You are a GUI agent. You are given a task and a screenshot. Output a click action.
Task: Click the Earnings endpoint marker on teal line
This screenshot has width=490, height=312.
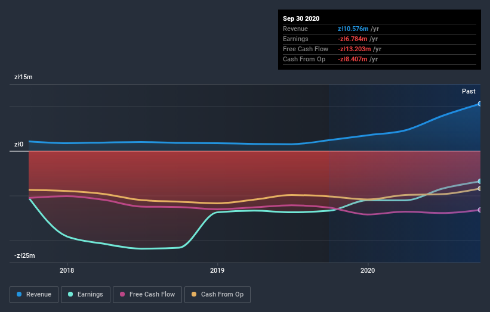480,182
